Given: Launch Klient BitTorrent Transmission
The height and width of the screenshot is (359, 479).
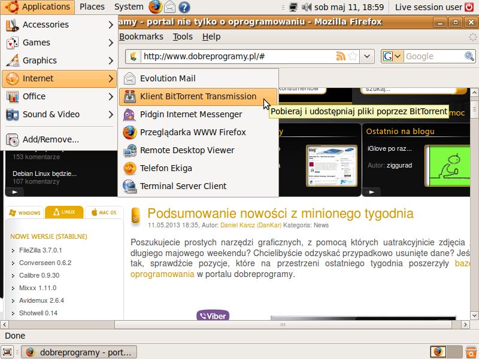Looking at the screenshot, I should 198,97.
